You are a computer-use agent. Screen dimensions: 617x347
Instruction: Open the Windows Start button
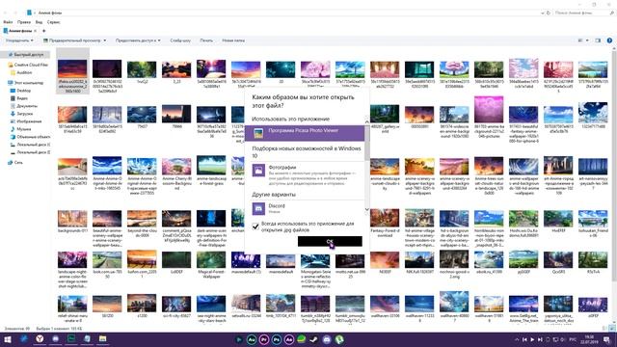click(x=8, y=339)
